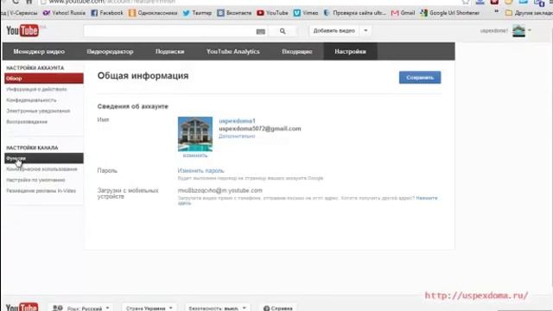Image resolution: width=553 pixels, height=311 pixels.
Task: Click the user avatar icon at top right
Action: point(518,31)
